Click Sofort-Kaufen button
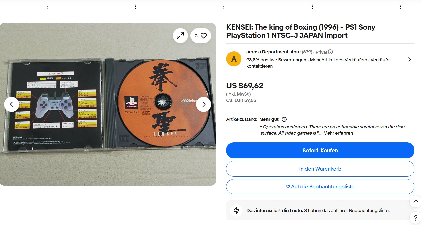Image resolution: width=421 pixels, height=225 pixels. tap(320, 151)
